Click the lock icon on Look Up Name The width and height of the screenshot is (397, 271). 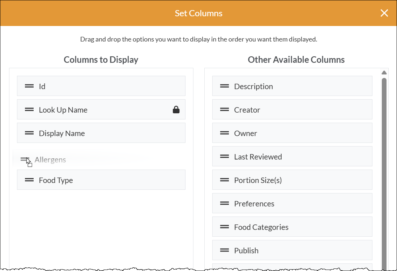[176, 110]
